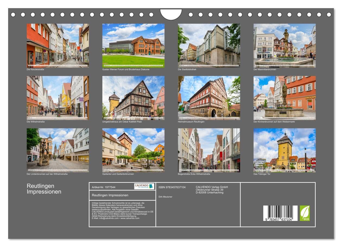Select the Umgebindehaus am Oskar Kalbfell Platz photo
The image size is (342, 247).
tap(133, 98)
